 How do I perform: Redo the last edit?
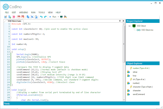(x=45, y=17)
